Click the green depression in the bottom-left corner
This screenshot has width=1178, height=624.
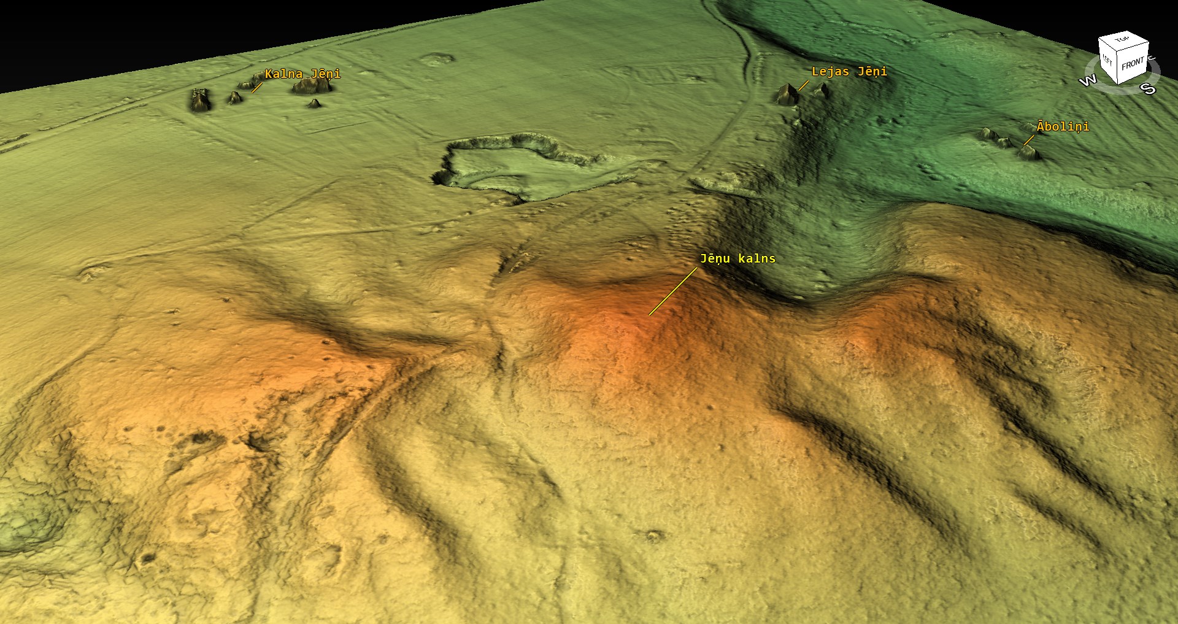(25, 528)
